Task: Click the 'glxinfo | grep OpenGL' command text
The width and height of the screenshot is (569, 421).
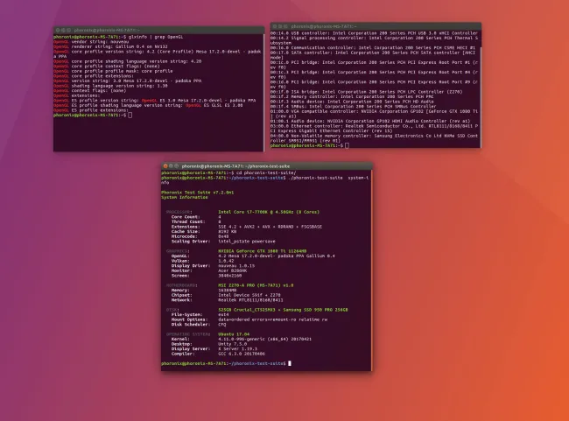Action: [x=156, y=37]
